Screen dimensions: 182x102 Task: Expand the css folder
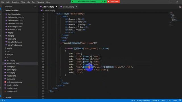click(x=8, y=51)
